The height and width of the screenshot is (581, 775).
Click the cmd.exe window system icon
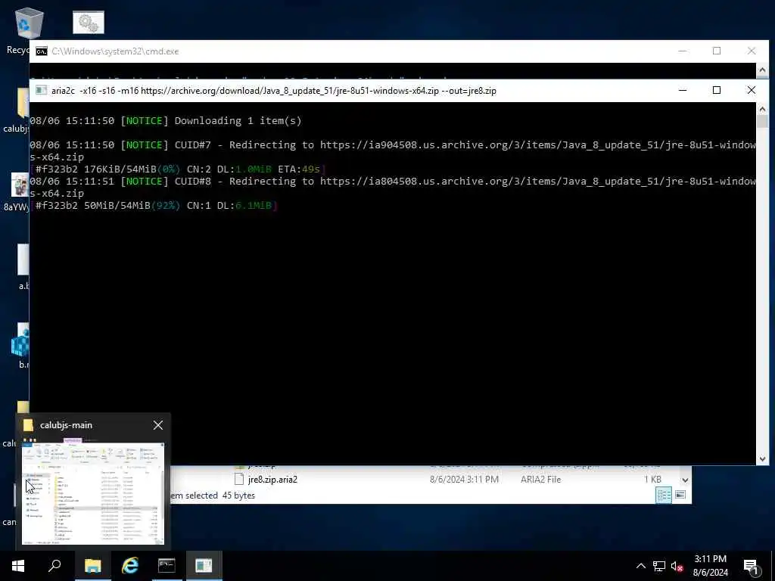click(42, 51)
